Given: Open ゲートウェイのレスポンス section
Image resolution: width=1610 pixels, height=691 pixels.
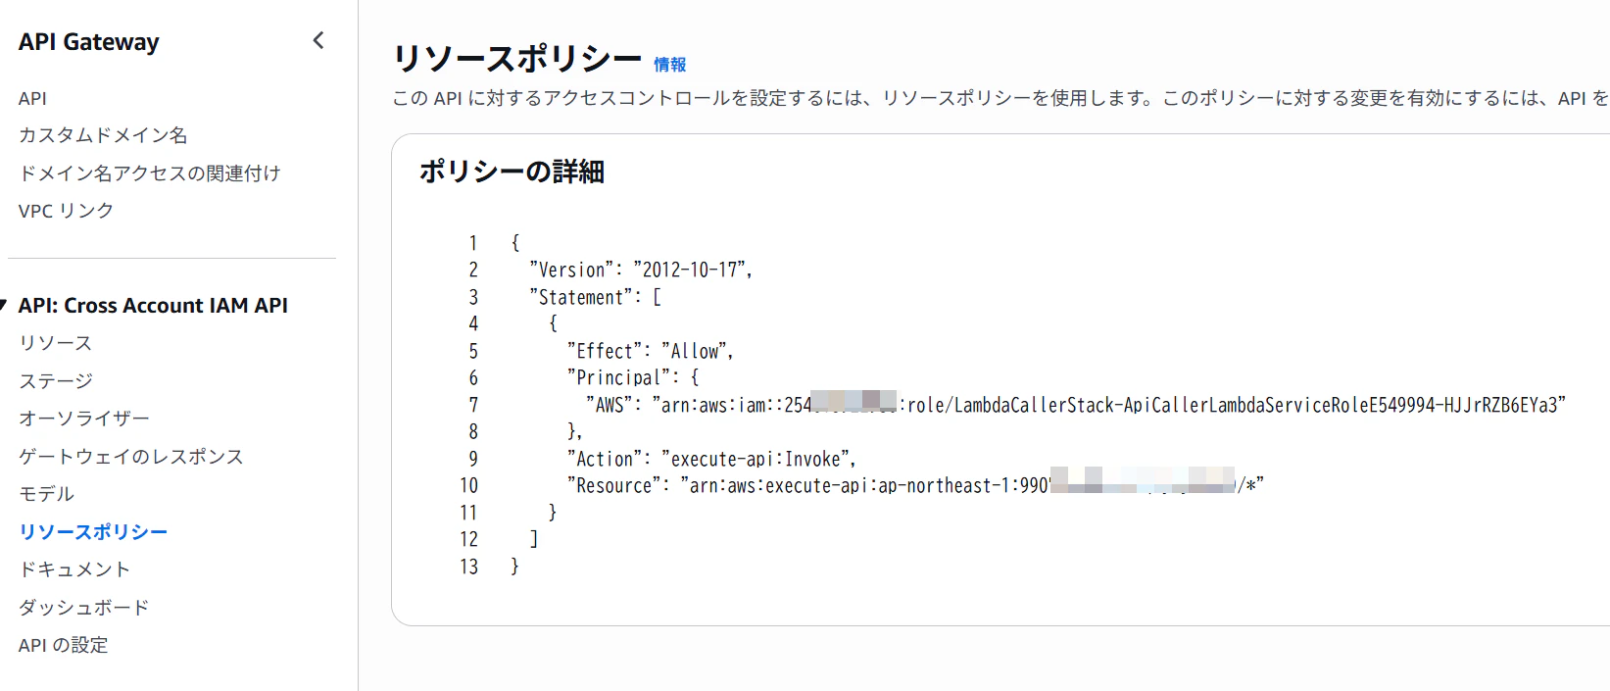Looking at the screenshot, I should pyautogui.click(x=131, y=456).
